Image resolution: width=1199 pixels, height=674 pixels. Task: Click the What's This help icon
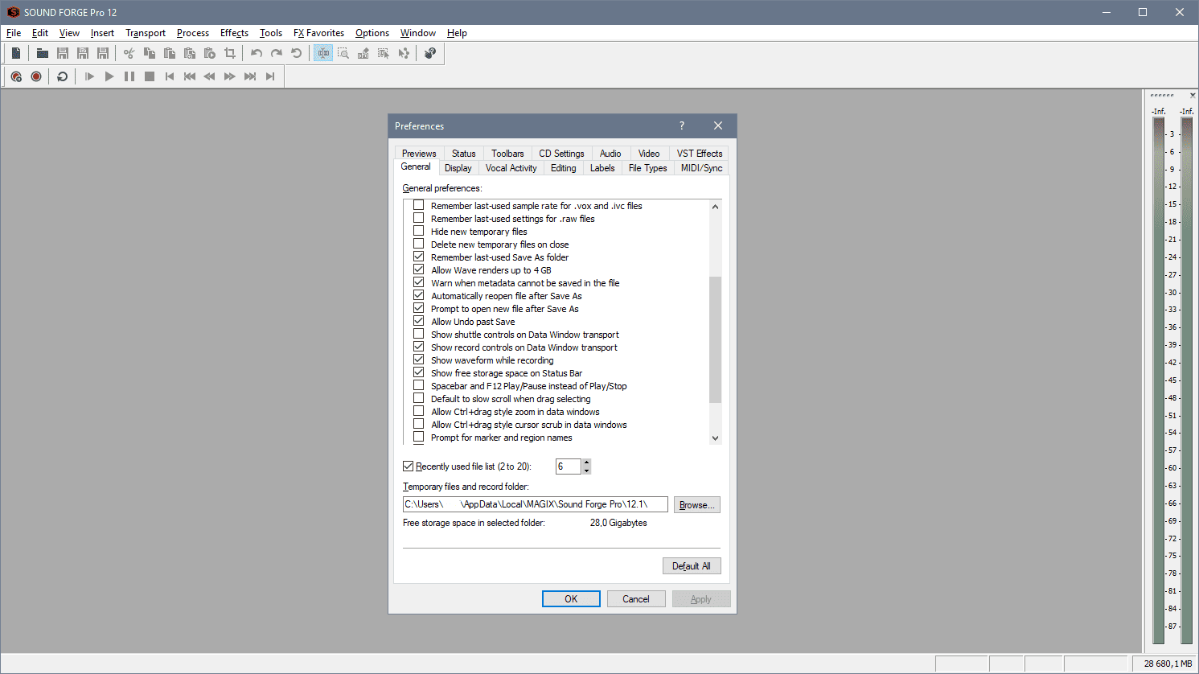click(x=430, y=53)
